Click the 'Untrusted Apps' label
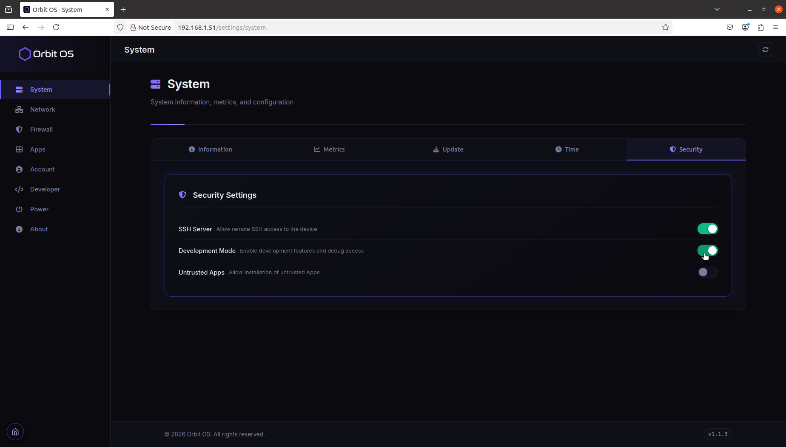The height and width of the screenshot is (447, 786). 202,272
